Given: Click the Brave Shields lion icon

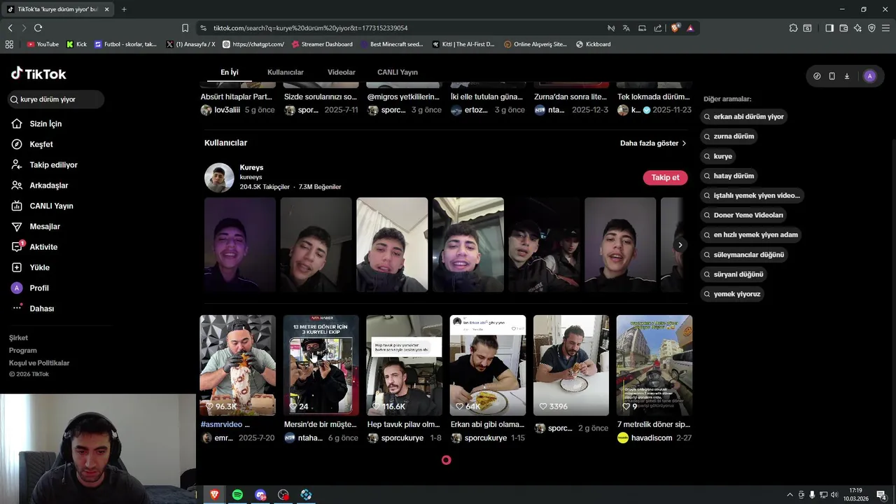Looking at the screenshot, I should (x=675, y=28).
